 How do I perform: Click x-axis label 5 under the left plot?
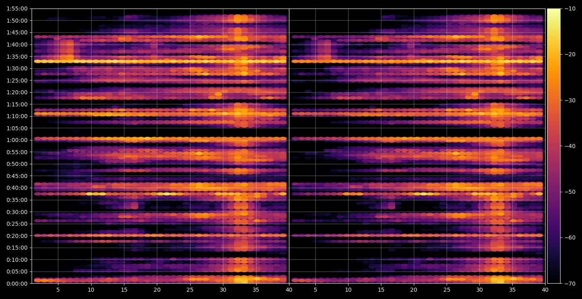click(x=58, y=290)
